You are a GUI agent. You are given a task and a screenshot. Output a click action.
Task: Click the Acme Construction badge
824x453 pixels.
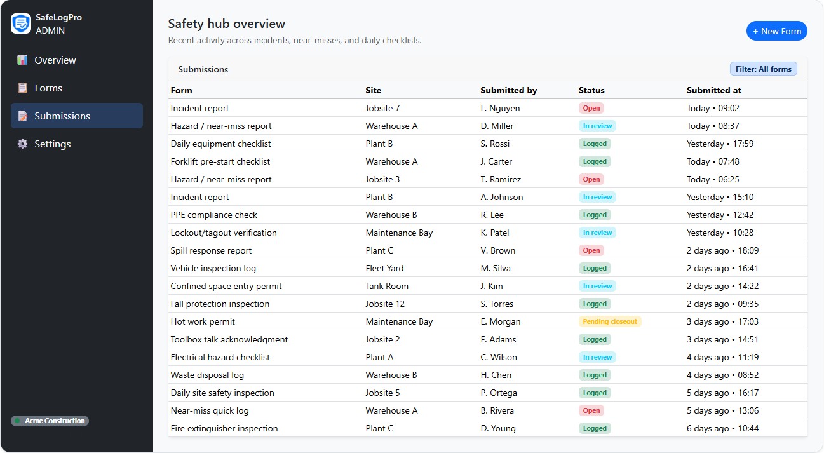pos(50,420)
